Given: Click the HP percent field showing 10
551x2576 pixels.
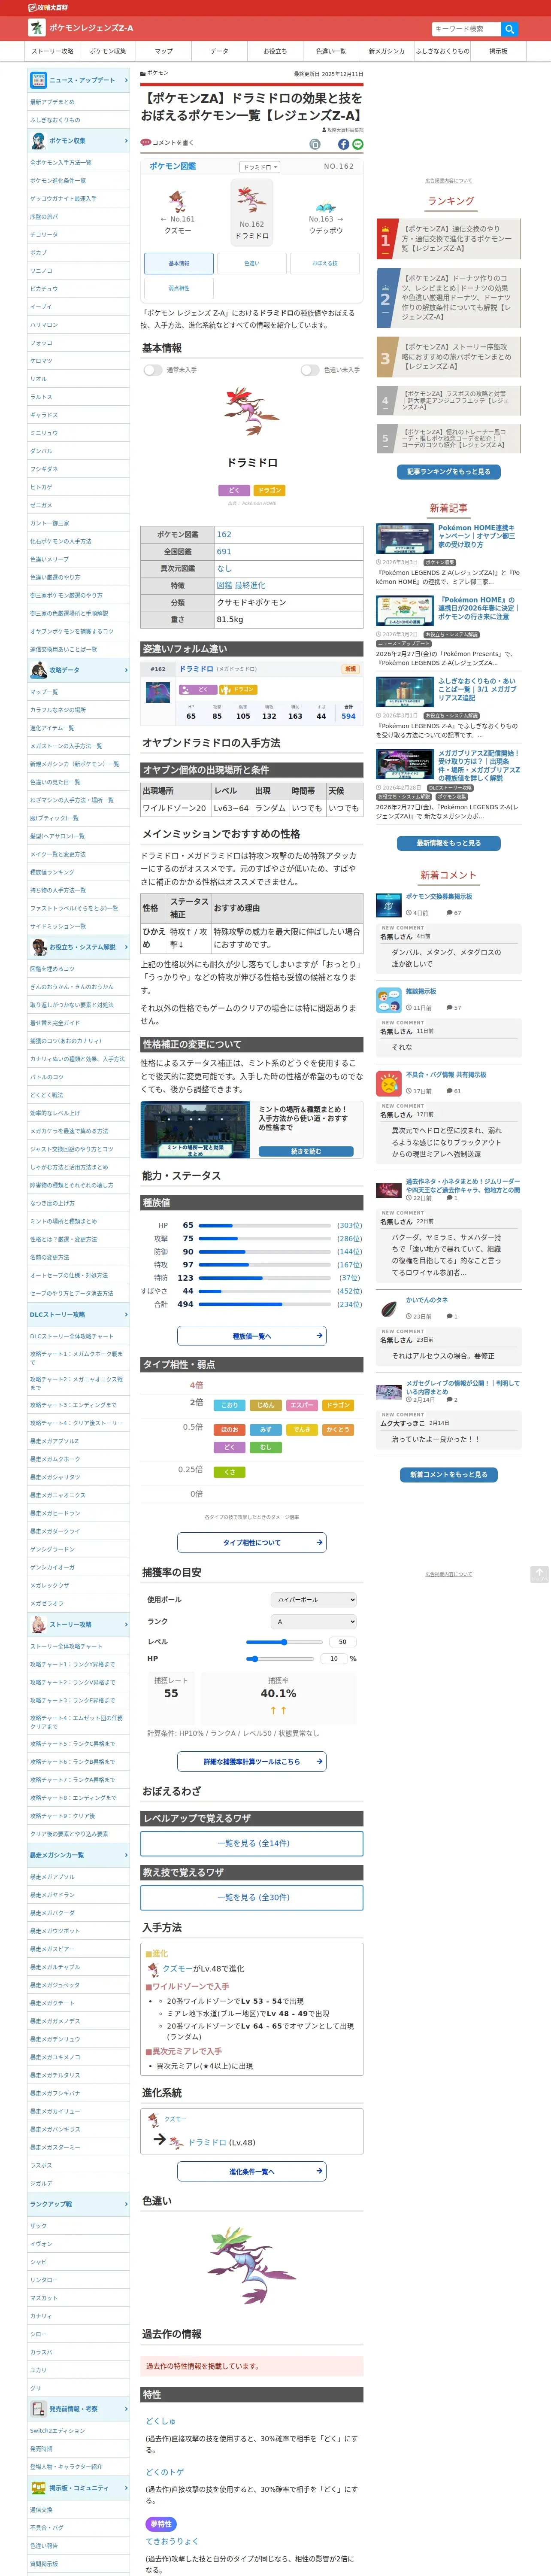Looking at the screenshot, I should (x=334, y=1659).
